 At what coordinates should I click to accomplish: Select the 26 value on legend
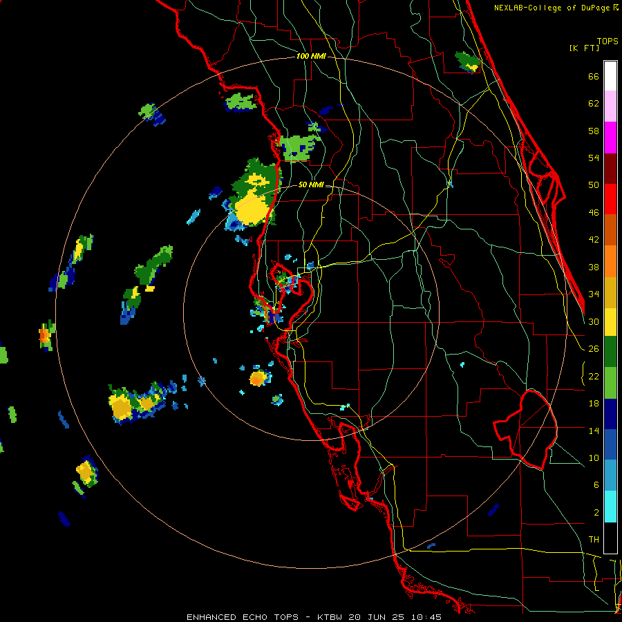click(x=594, y=349)
